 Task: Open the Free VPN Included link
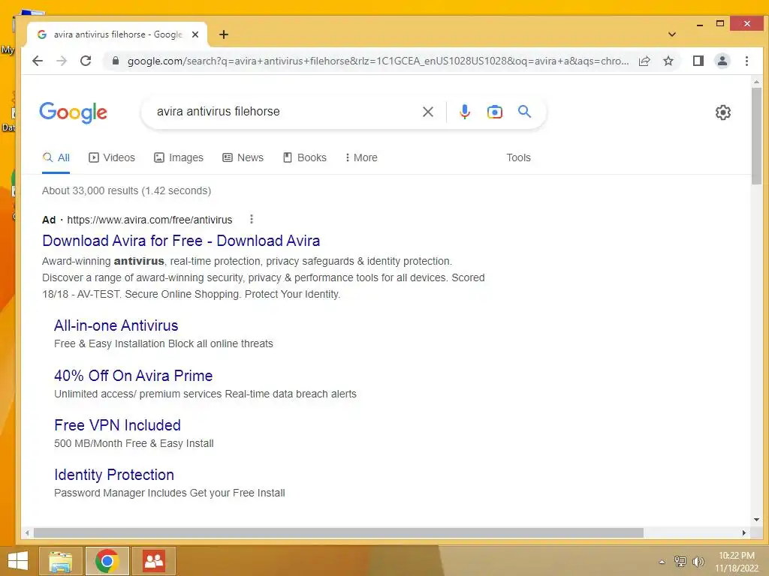click(x=117, y=425)
